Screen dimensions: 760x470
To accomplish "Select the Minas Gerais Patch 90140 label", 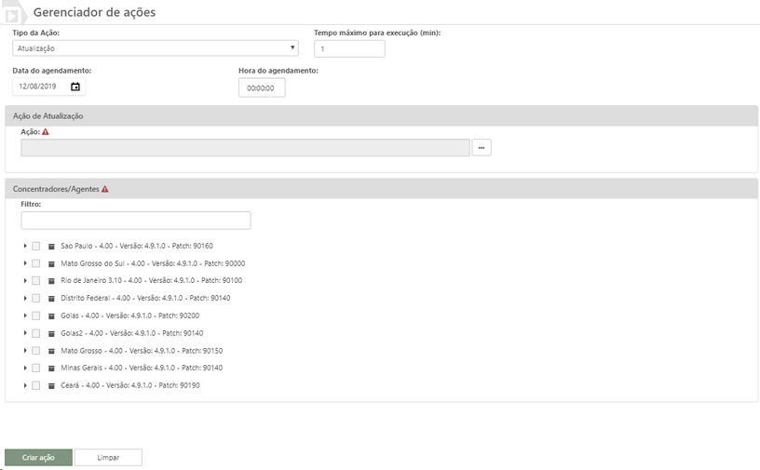I will pos(142,368).
